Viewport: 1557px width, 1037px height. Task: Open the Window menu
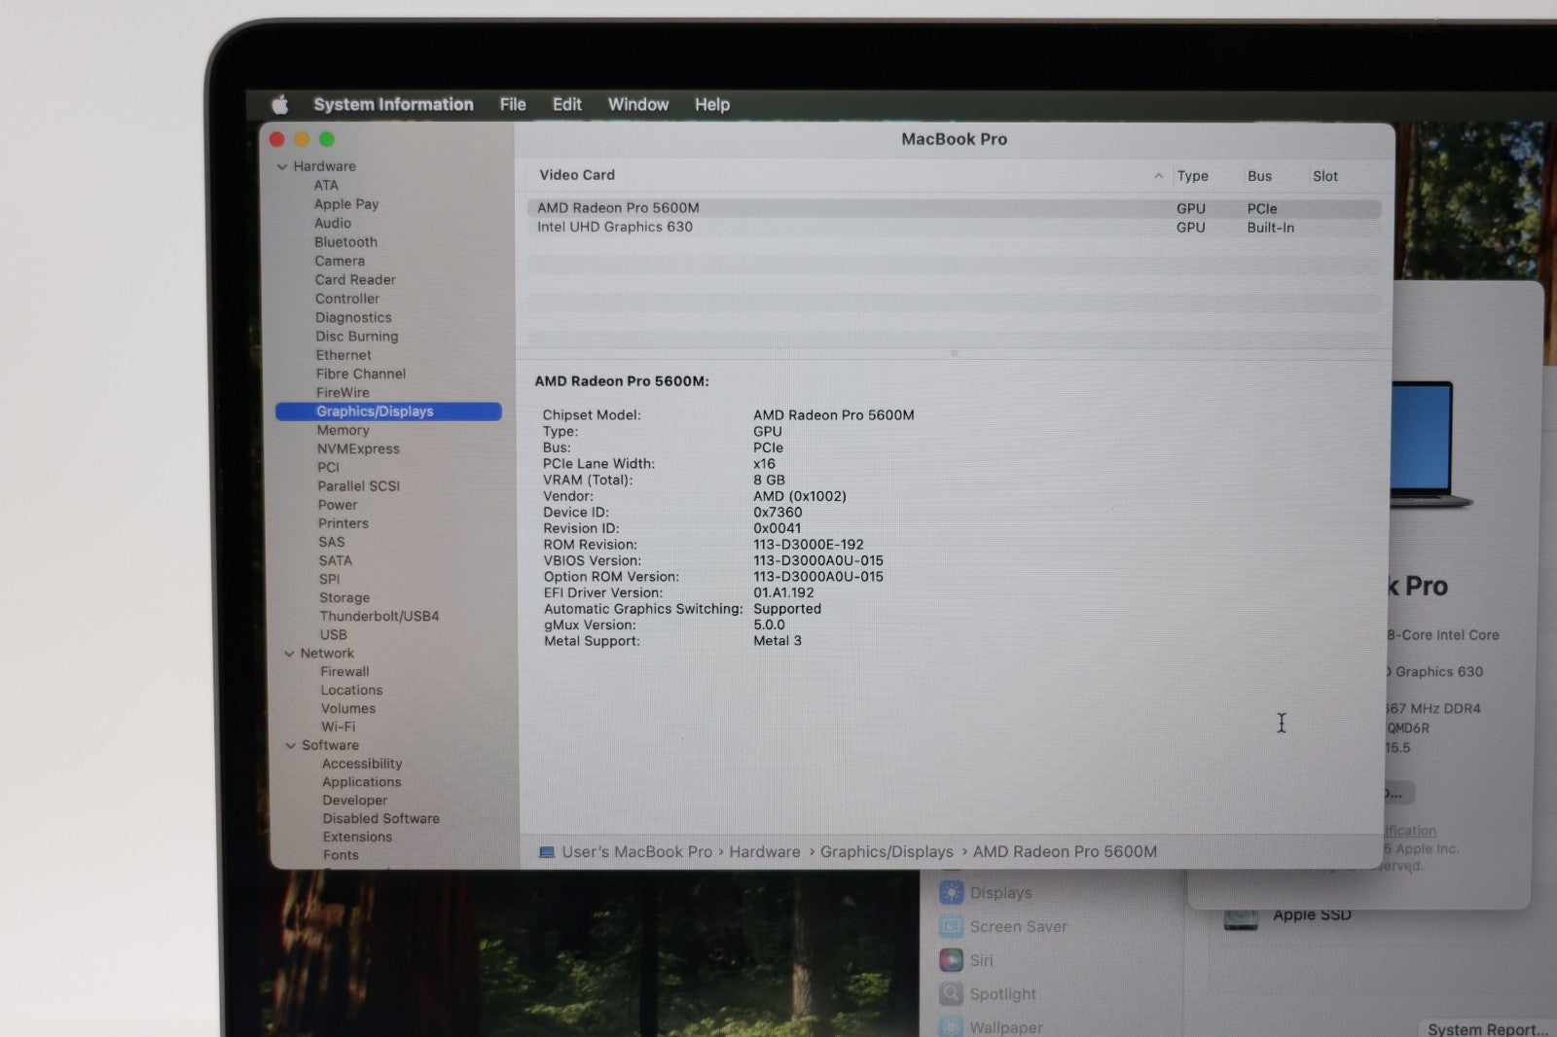point(638,104)
